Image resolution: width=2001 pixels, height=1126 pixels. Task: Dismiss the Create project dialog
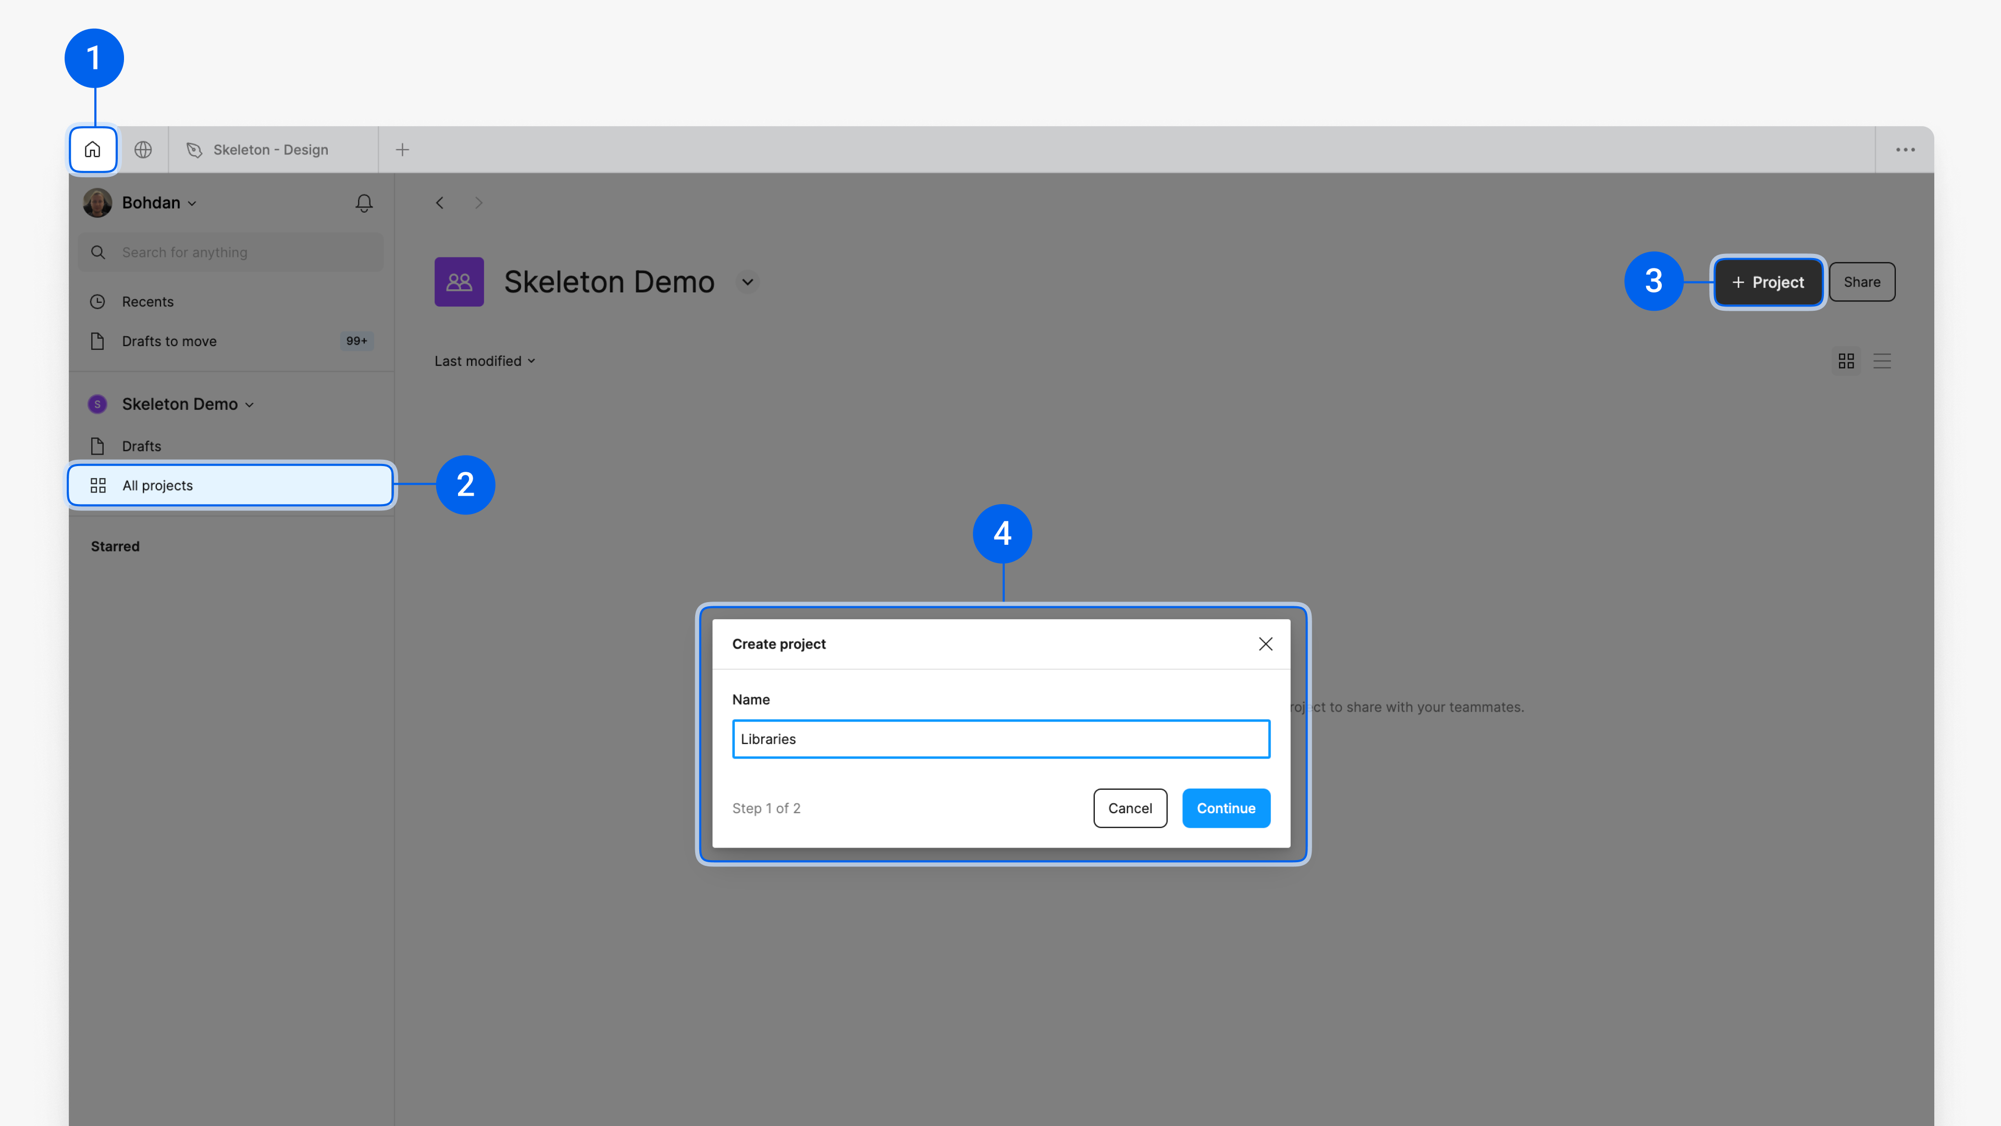[x=1265, y=643]
